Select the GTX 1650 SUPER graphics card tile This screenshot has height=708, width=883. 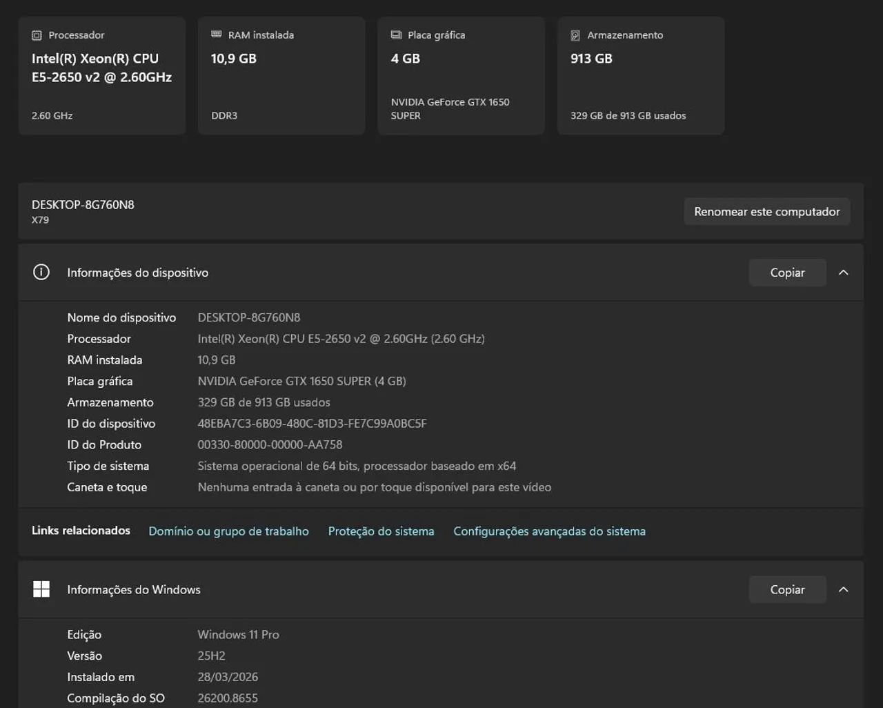[461, 76]
